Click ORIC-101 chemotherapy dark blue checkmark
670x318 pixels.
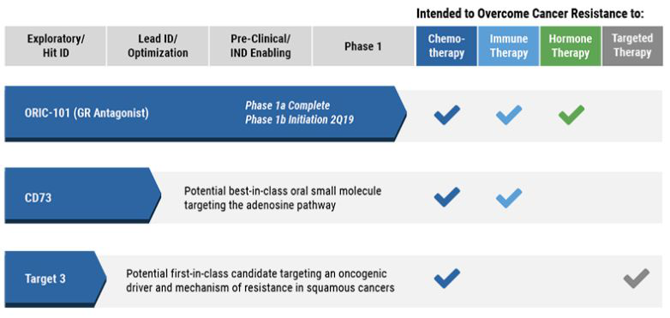[x=447, y=115]
